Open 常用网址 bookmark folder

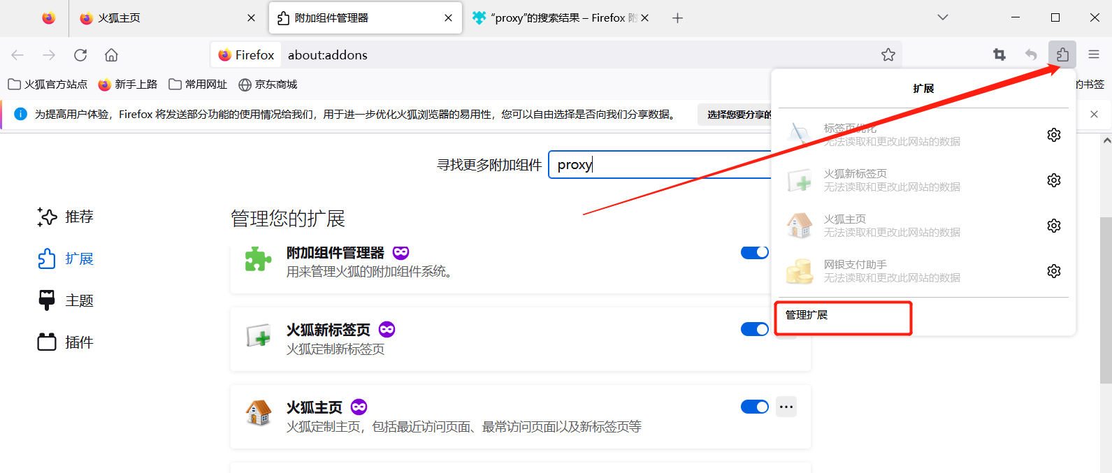coord(198,85)
